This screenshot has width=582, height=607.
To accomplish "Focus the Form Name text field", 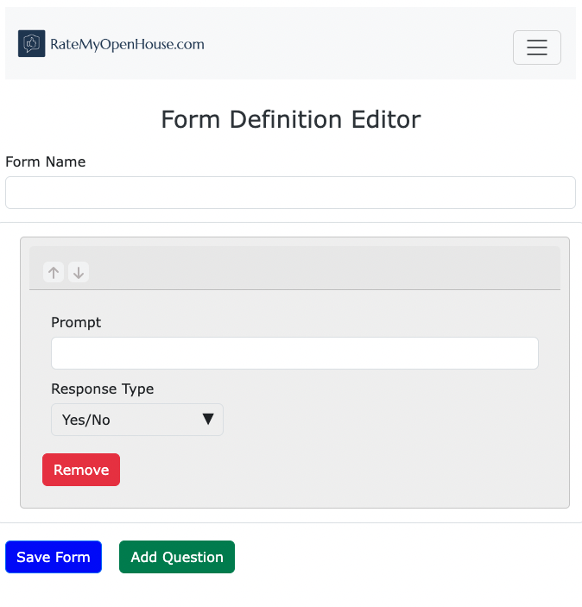I will click(x=290, y=193).
